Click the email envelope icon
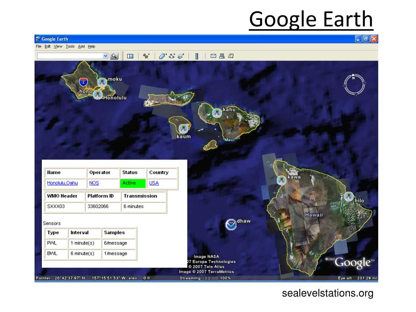 coord(213,56)
